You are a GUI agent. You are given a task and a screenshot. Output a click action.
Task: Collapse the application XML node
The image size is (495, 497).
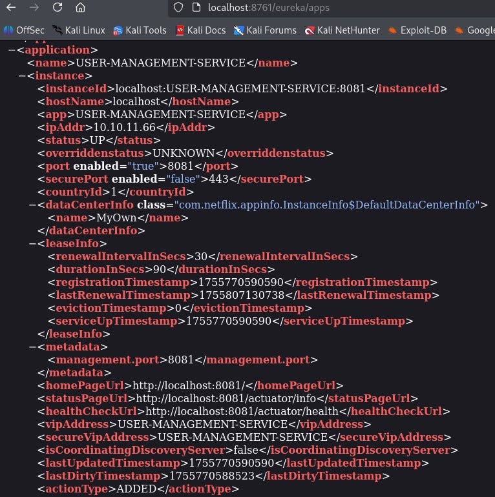pyautogui.click(x=11, y=50)
